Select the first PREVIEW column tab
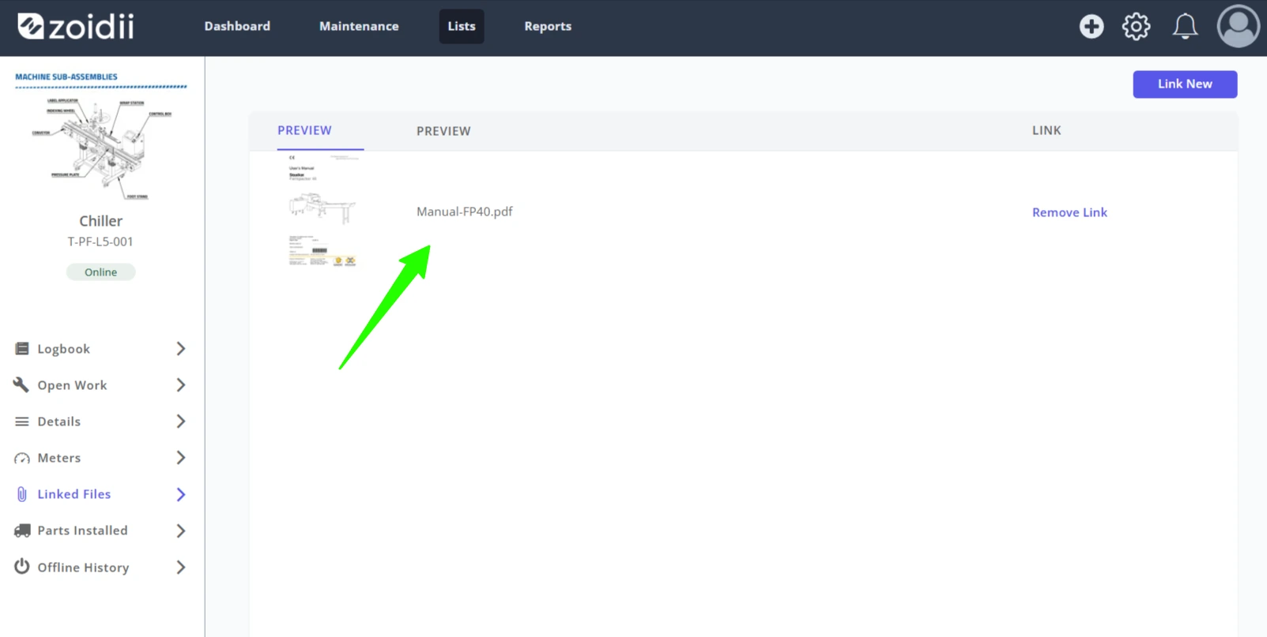Image resolution: width=1267 pixels, height=637 pixels. [304, 130]
